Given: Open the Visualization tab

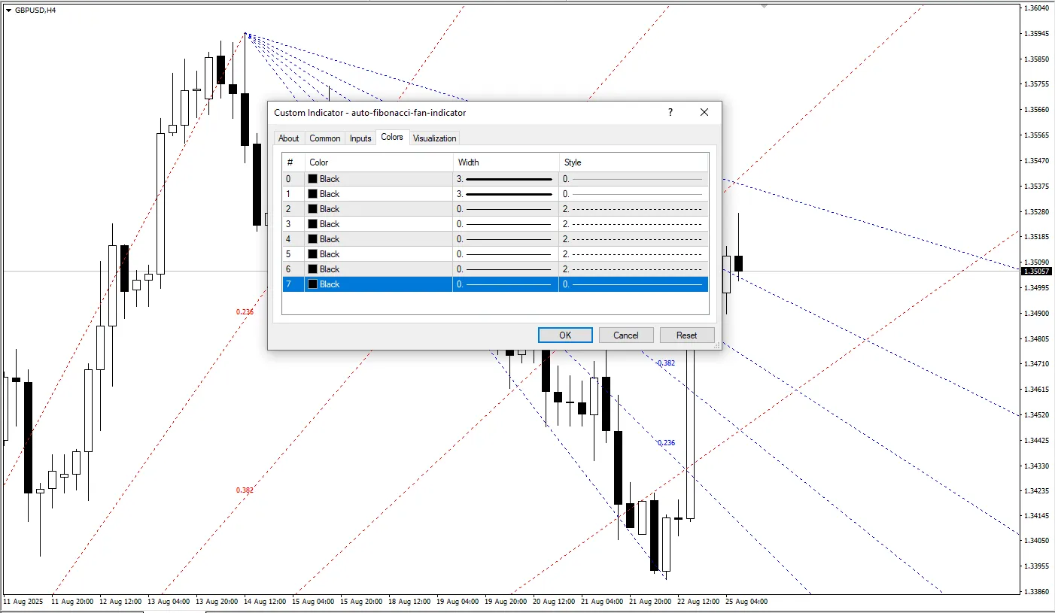Looking at the screenshot, I should 434,138.
